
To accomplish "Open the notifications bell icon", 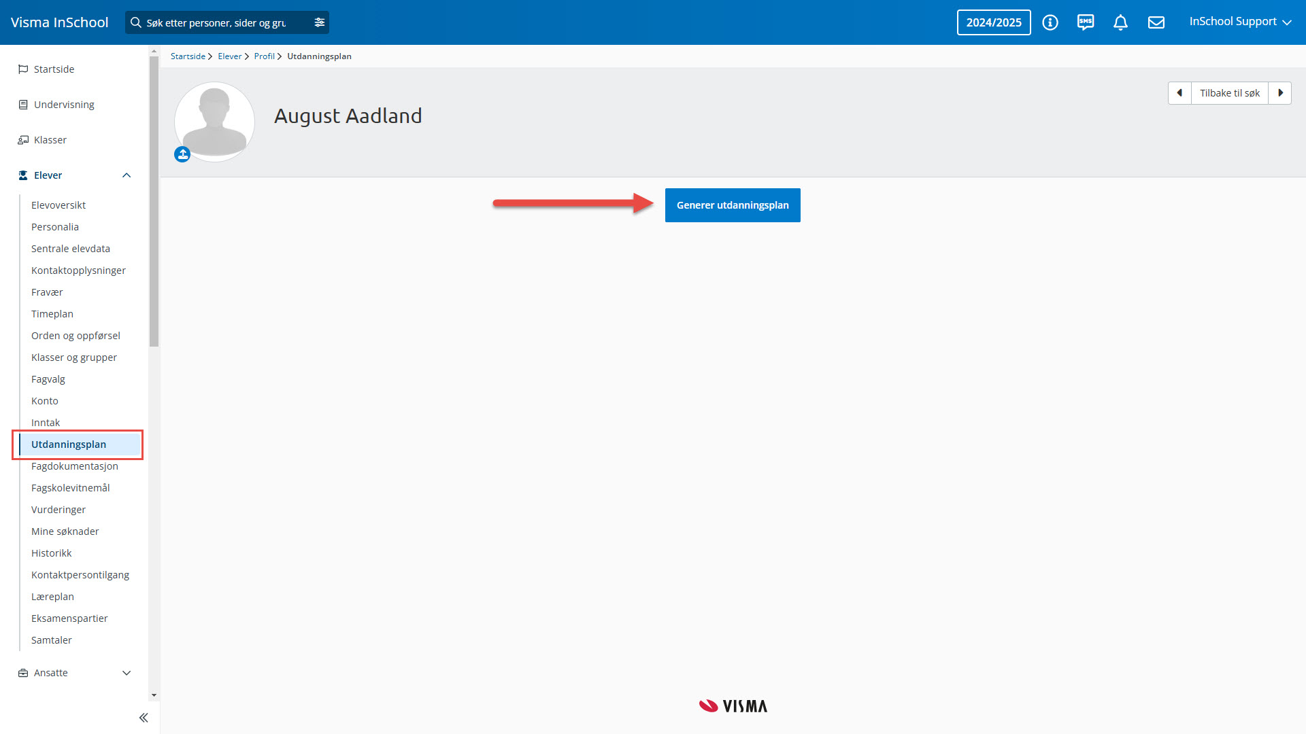I will click(1120, 22).
